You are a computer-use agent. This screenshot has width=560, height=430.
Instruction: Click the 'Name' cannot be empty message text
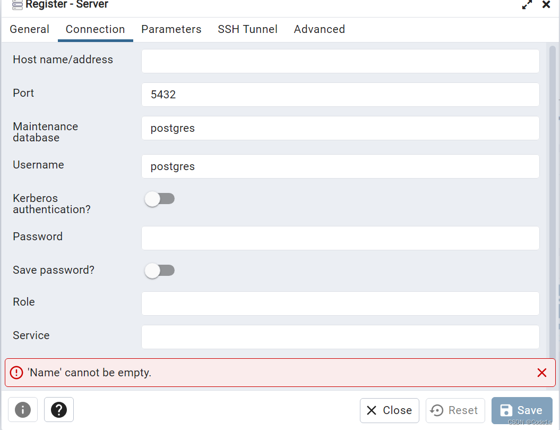click(89, 373)
